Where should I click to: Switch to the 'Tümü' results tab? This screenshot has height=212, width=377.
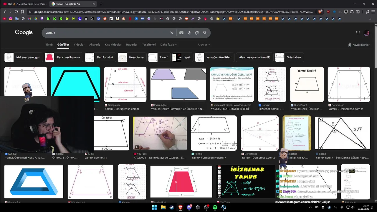click(49, 45)
